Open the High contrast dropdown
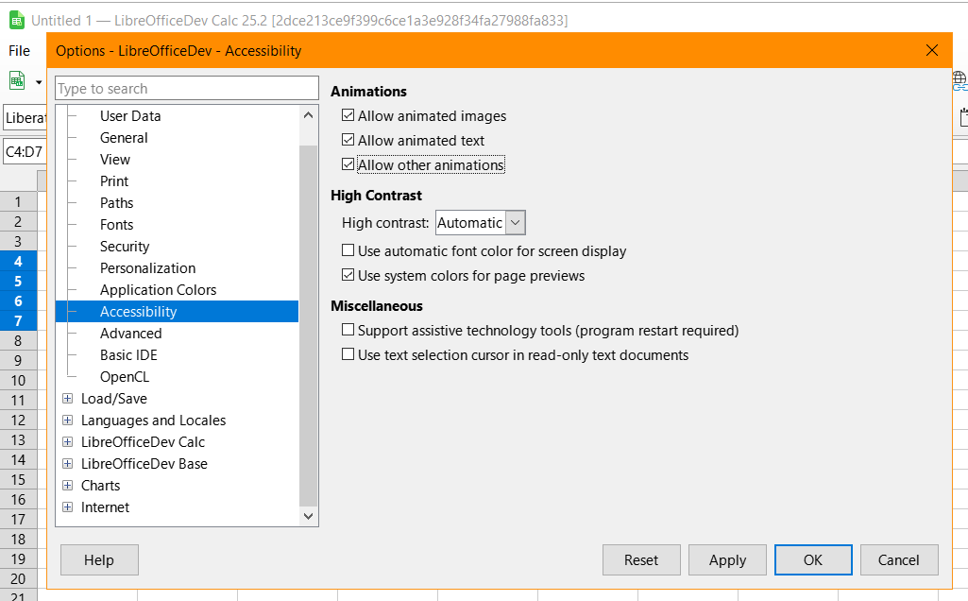This screenshot has height=601, width=968. (x=481, y=223)
